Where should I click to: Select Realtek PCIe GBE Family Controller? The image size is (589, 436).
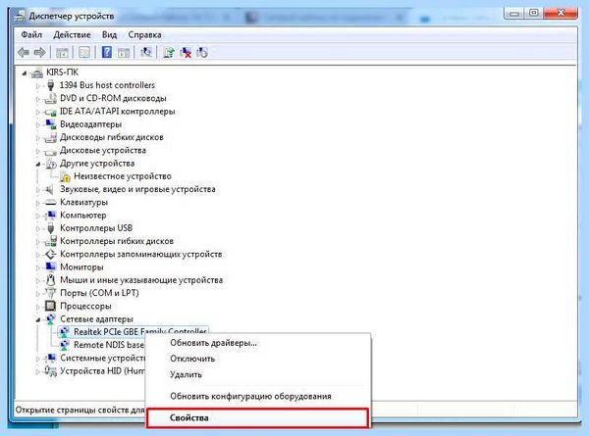140,331
